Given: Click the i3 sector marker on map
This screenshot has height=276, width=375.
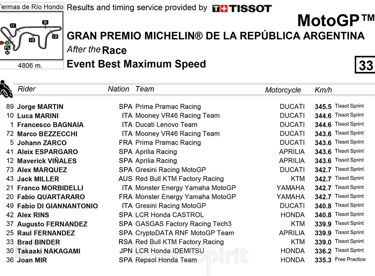Looking at the screenshot, I should click(x=31, y=40).
